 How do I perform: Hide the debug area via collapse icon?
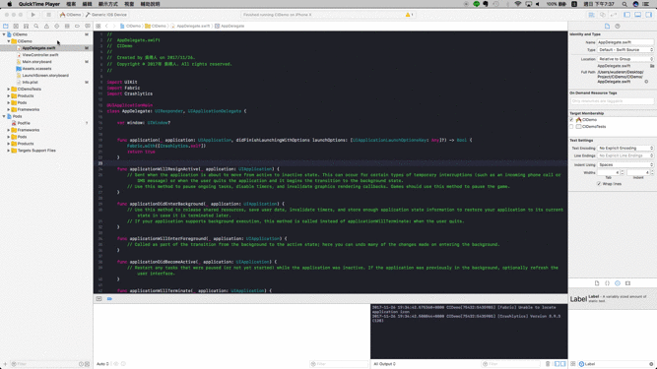tap(99, 299)
